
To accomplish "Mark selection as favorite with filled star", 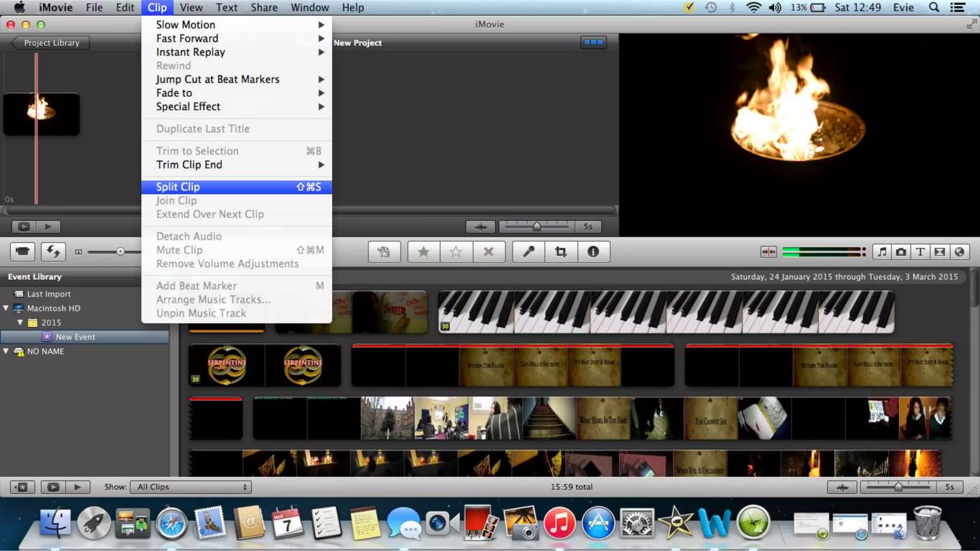I will pos(423,252).
